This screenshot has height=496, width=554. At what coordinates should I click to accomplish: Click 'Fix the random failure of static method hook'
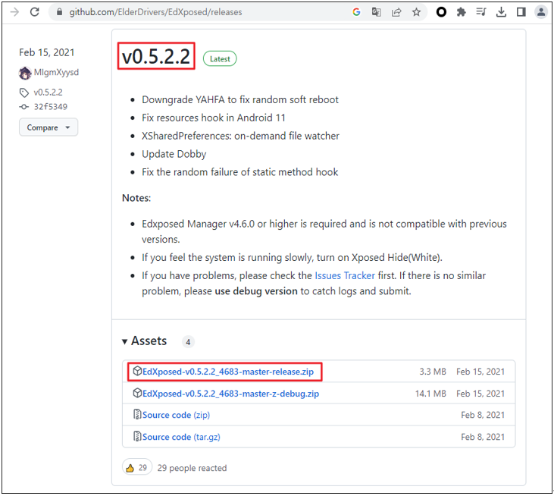[x=240, y=172]
